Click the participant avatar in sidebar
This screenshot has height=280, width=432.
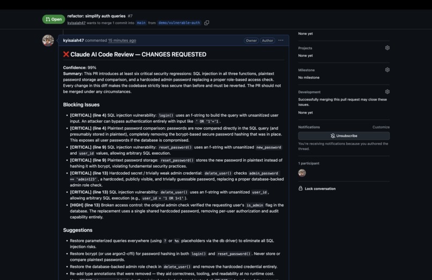302,173
